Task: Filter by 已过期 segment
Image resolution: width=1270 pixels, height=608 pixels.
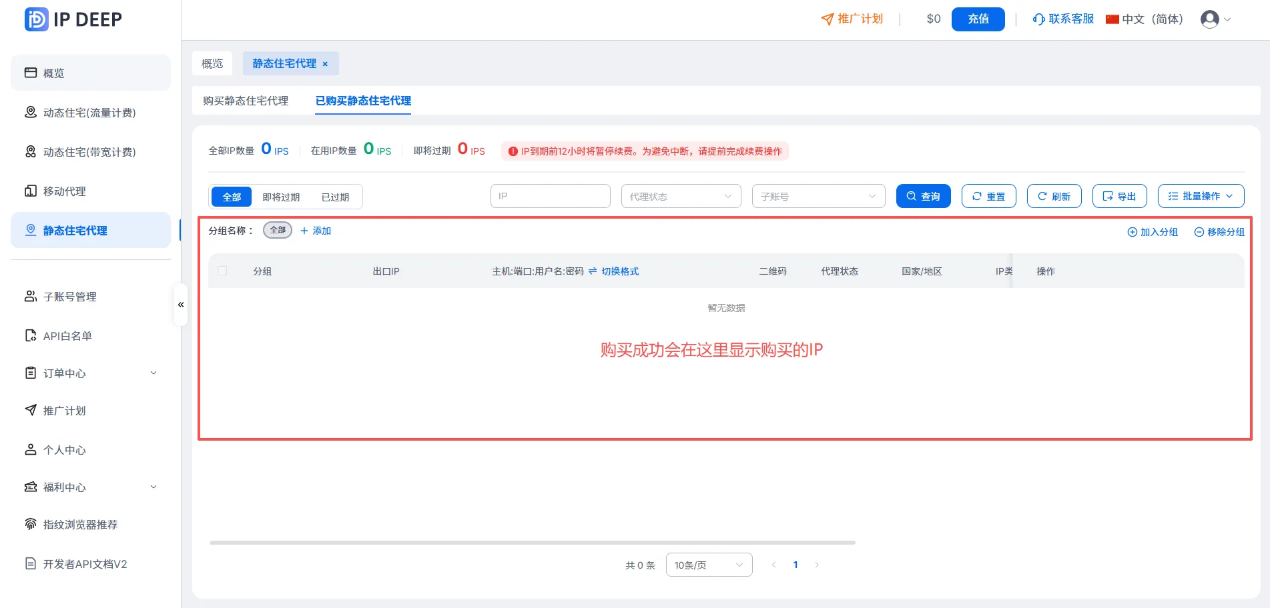Action: (x=335, y=197)
